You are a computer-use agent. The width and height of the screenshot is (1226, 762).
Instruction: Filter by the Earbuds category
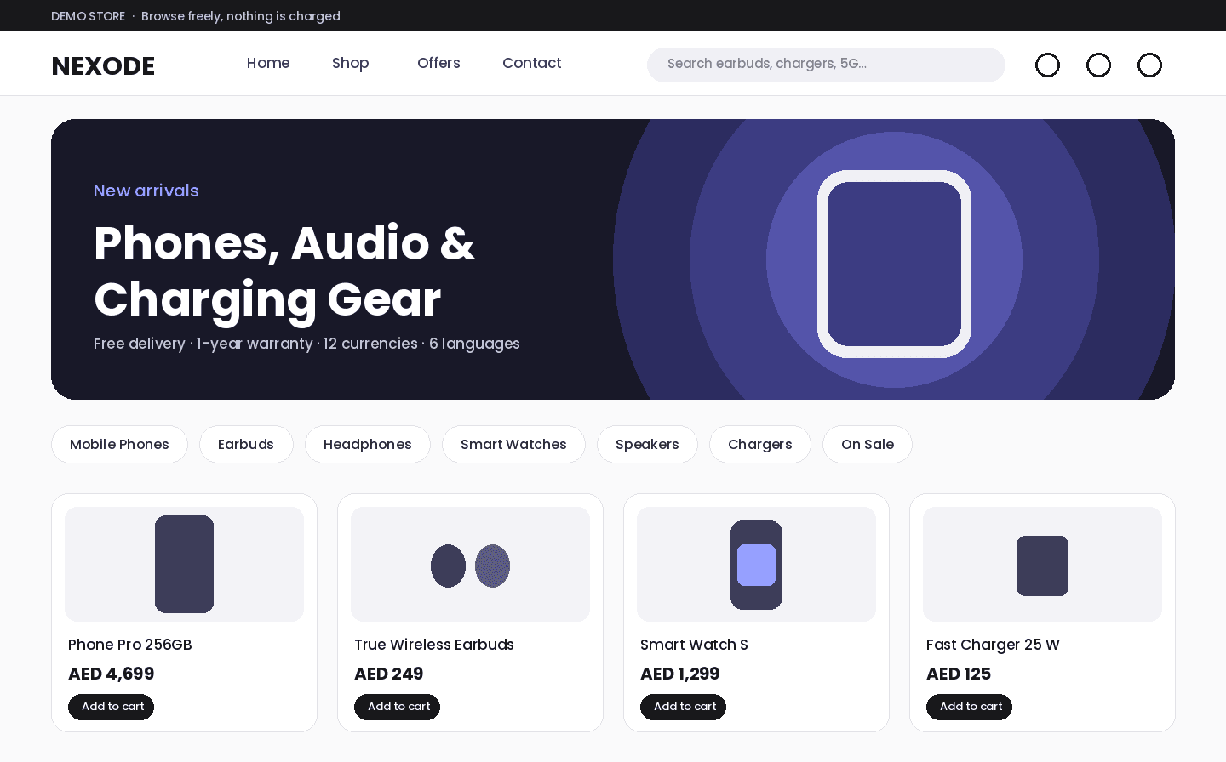click(x=246, y=445)
